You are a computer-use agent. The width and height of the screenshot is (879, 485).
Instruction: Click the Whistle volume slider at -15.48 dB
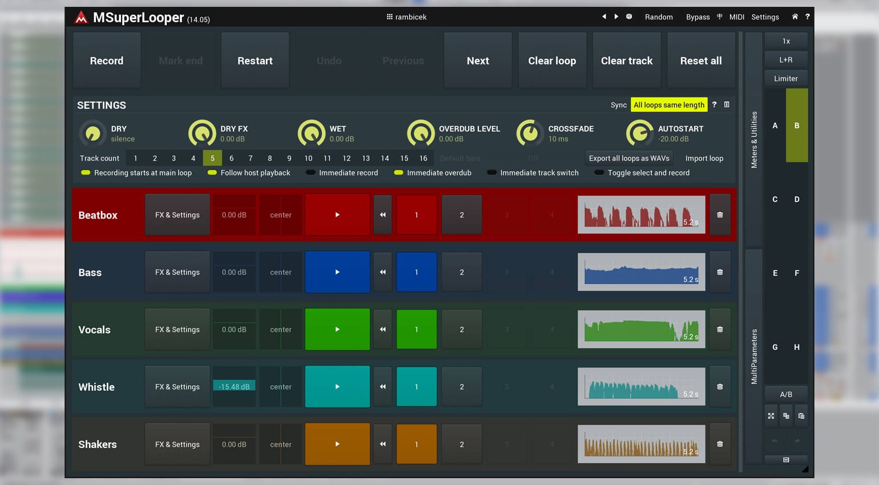pyautogui.click(x=234, y=387)
